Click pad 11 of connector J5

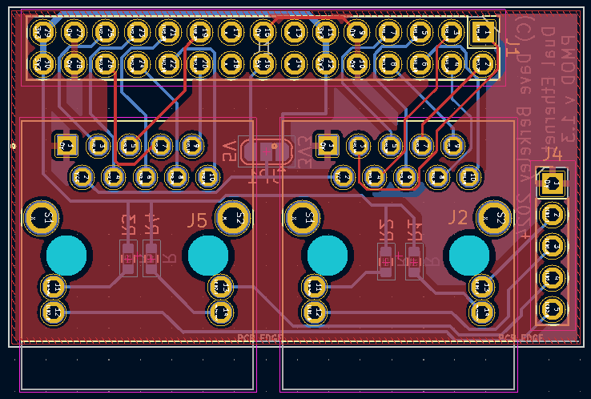pos(53,287)
